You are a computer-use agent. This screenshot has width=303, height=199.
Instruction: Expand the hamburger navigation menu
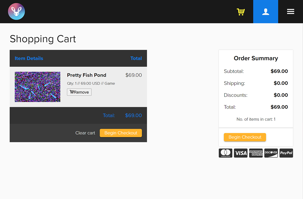290,12
